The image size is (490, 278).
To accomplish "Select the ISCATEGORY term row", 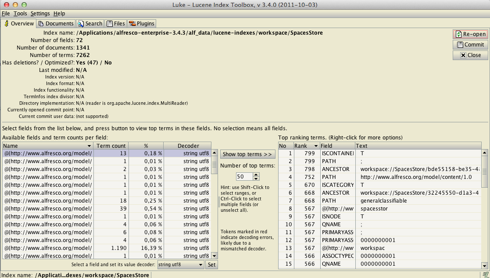I will [x=337, y=185].
